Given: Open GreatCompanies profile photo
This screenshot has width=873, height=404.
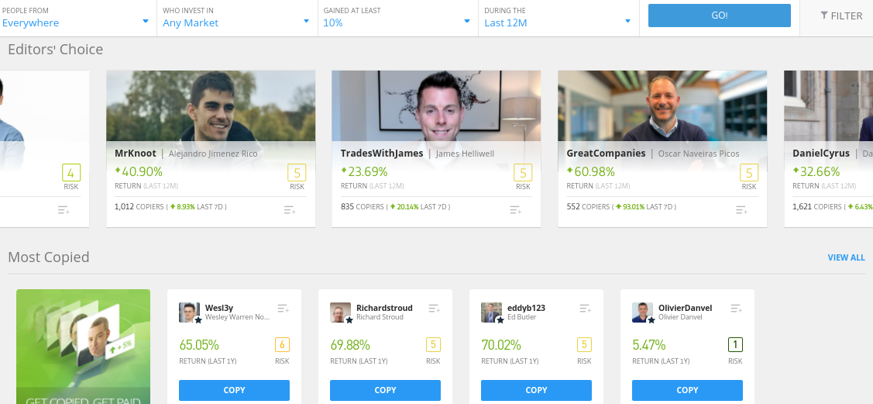Looking at the screenshot, I should [x=662, y=106].
